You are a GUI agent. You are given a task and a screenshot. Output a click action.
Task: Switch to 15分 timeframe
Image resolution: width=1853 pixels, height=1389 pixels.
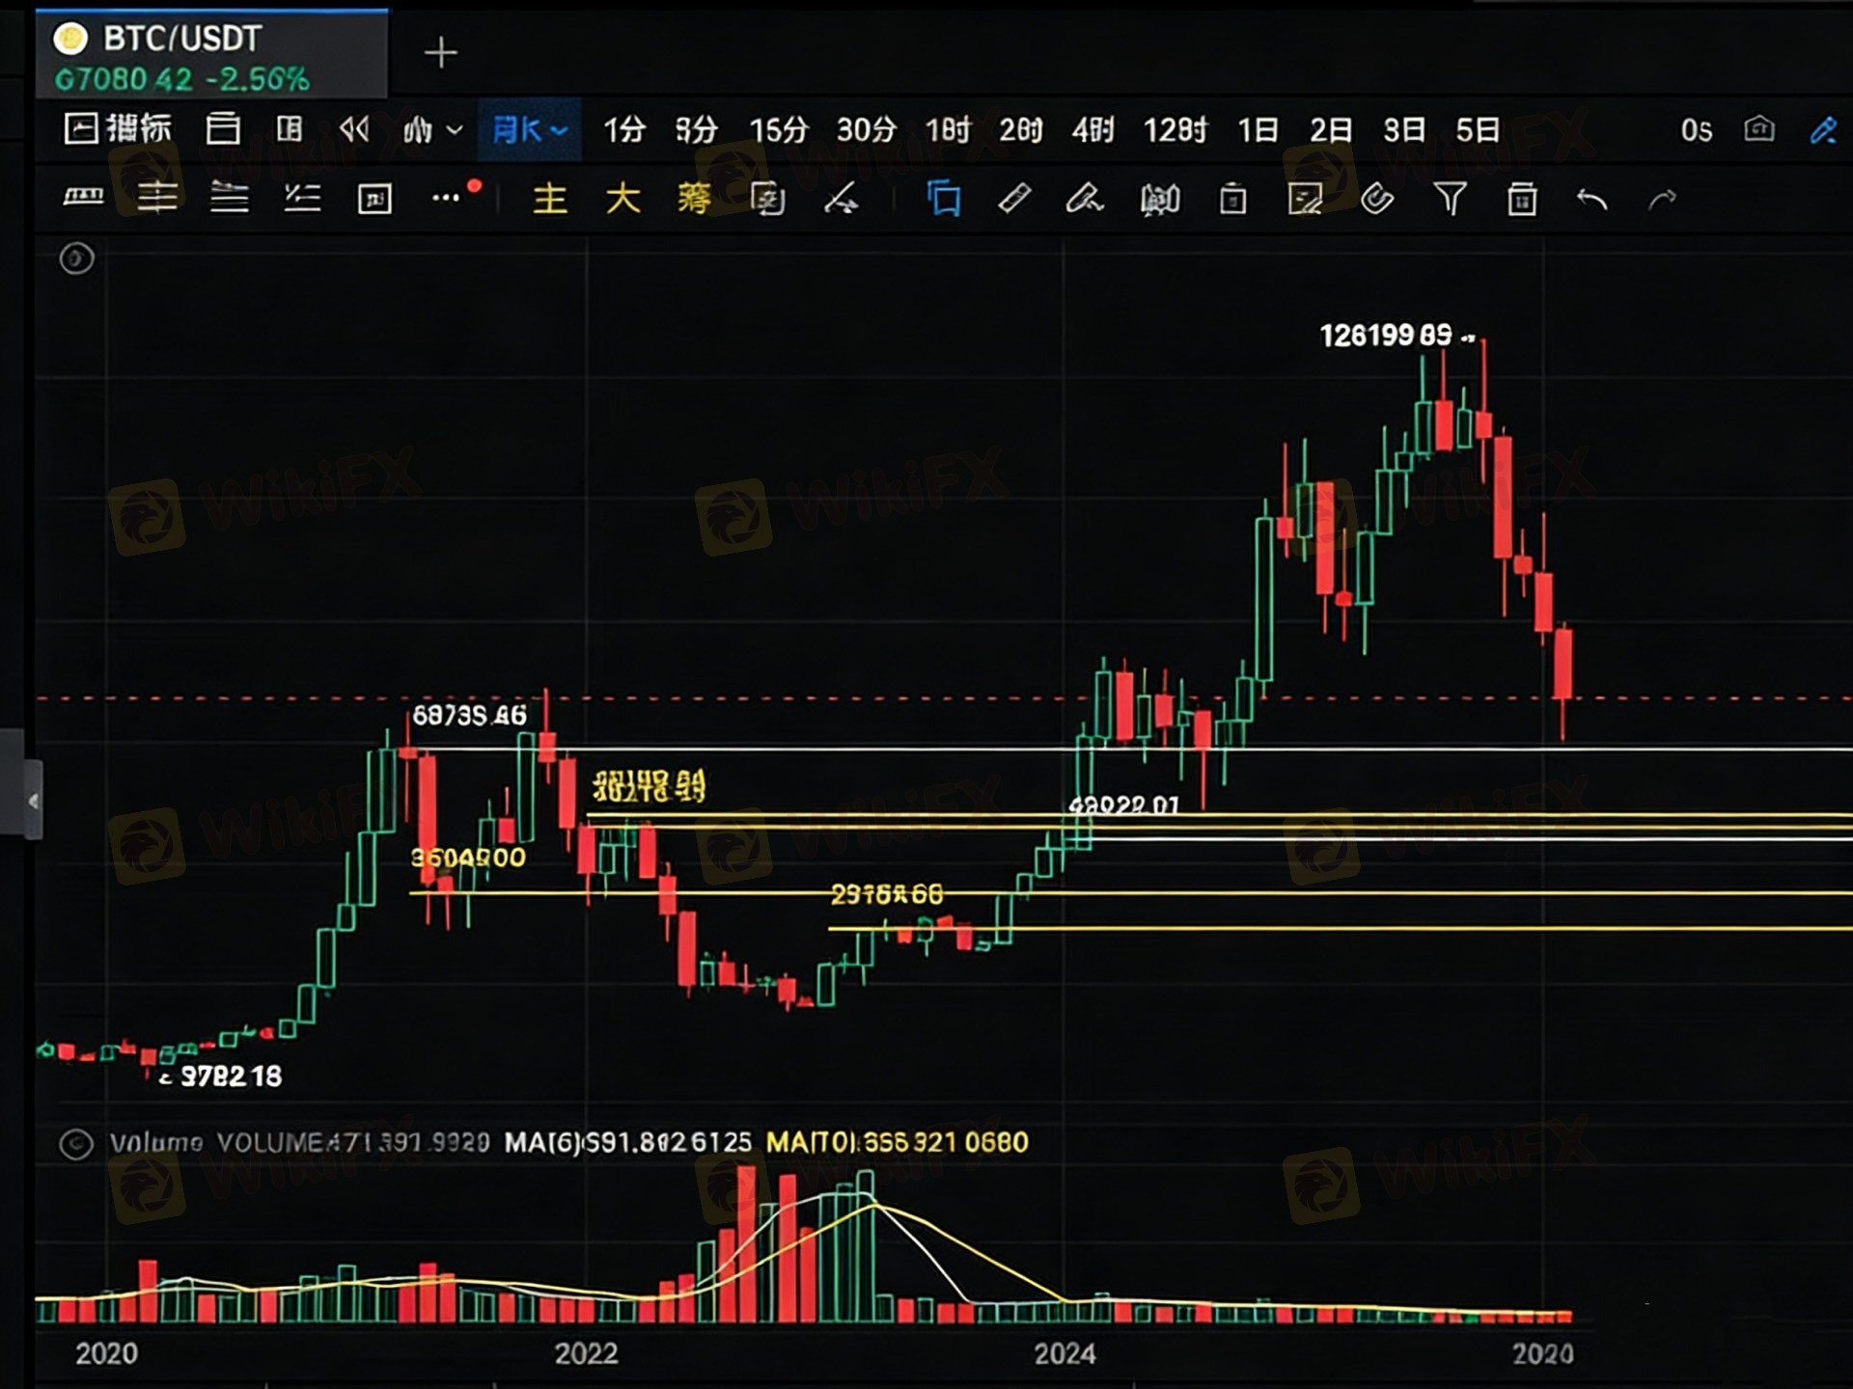coord(778,129)
